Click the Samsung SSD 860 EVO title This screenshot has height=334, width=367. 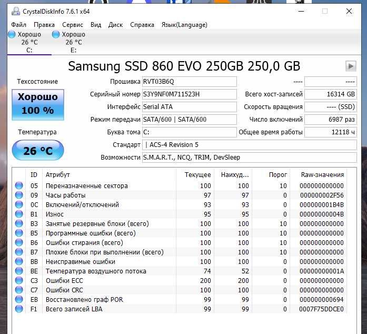(184, 66)
